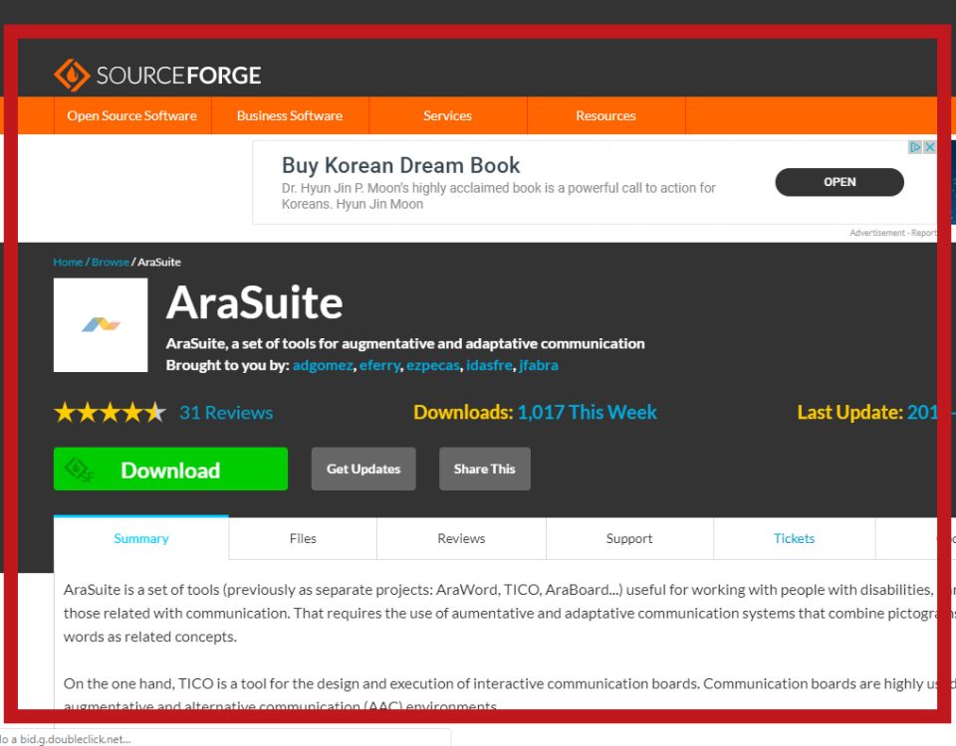Open the Buy Korean Dream Book ad headline

point(400,165)
